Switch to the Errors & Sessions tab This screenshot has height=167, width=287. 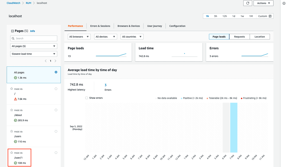coord(100,26)
